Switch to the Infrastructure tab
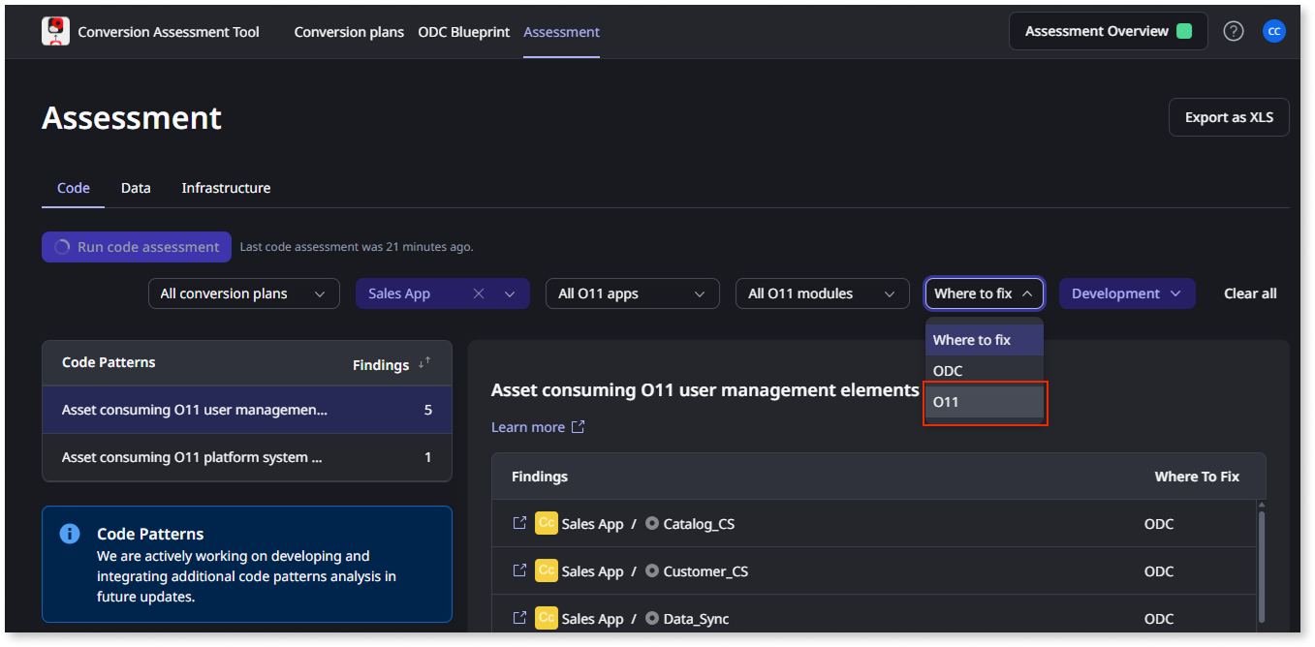The image size is (1315, 647). click(x=226, y=188)
